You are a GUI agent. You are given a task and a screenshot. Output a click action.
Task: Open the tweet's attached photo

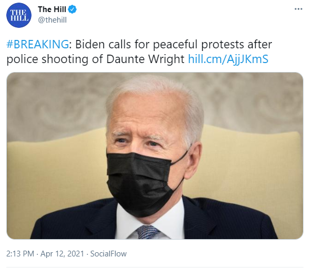155,156
